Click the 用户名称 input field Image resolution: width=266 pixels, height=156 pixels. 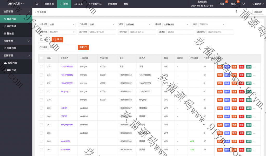[x=102, y=32]
